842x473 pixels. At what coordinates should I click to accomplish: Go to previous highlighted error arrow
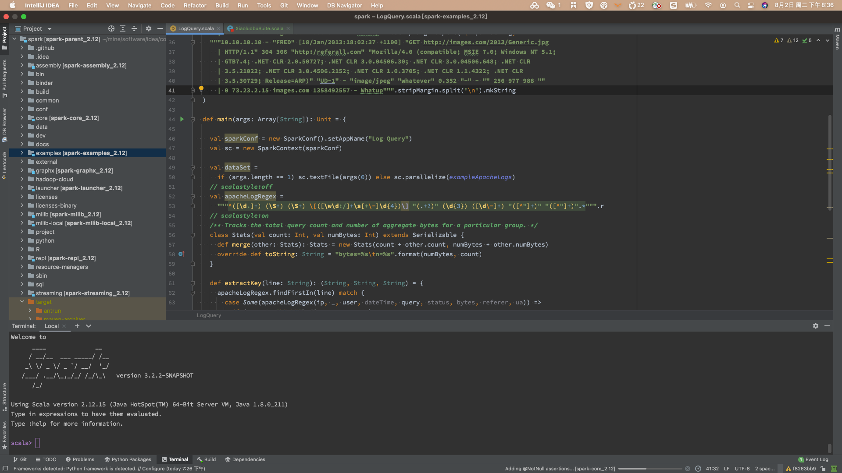pyautogui.click(x=818, y=40)
